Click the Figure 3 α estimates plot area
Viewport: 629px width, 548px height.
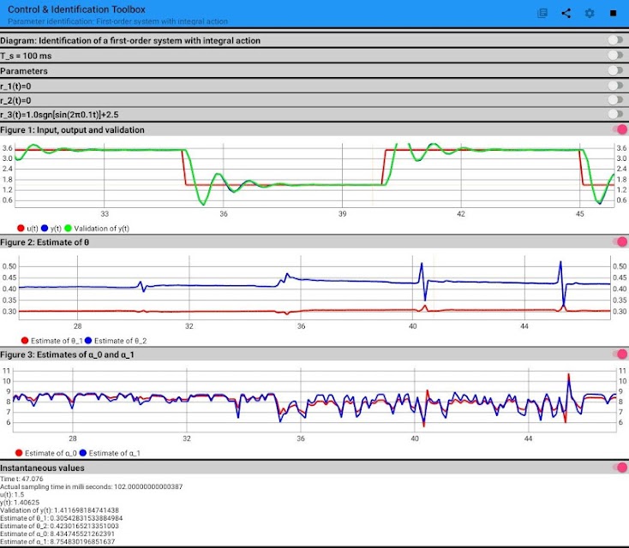(x=314, y=400)
